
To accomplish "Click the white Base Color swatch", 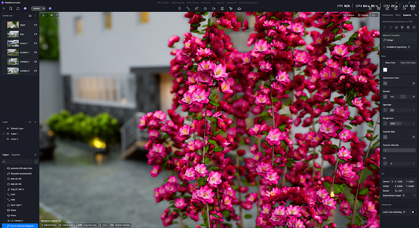I will [x=385, y=70].
